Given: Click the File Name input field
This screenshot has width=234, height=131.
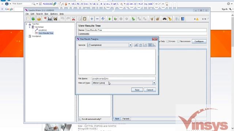Looking at the screenshot, I should [x=124, y=79].
